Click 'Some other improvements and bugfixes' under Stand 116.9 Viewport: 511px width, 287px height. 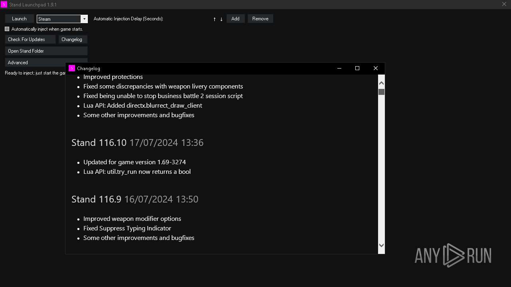click(139, 238)
